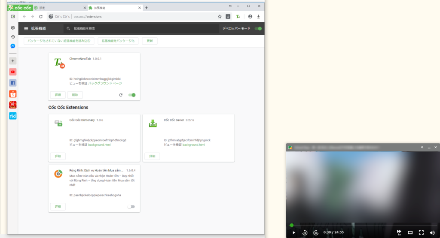Click the ChromeNewTab extension toolbar icon
This screenshot has width=440, height=238.
(x=238, y=17)
